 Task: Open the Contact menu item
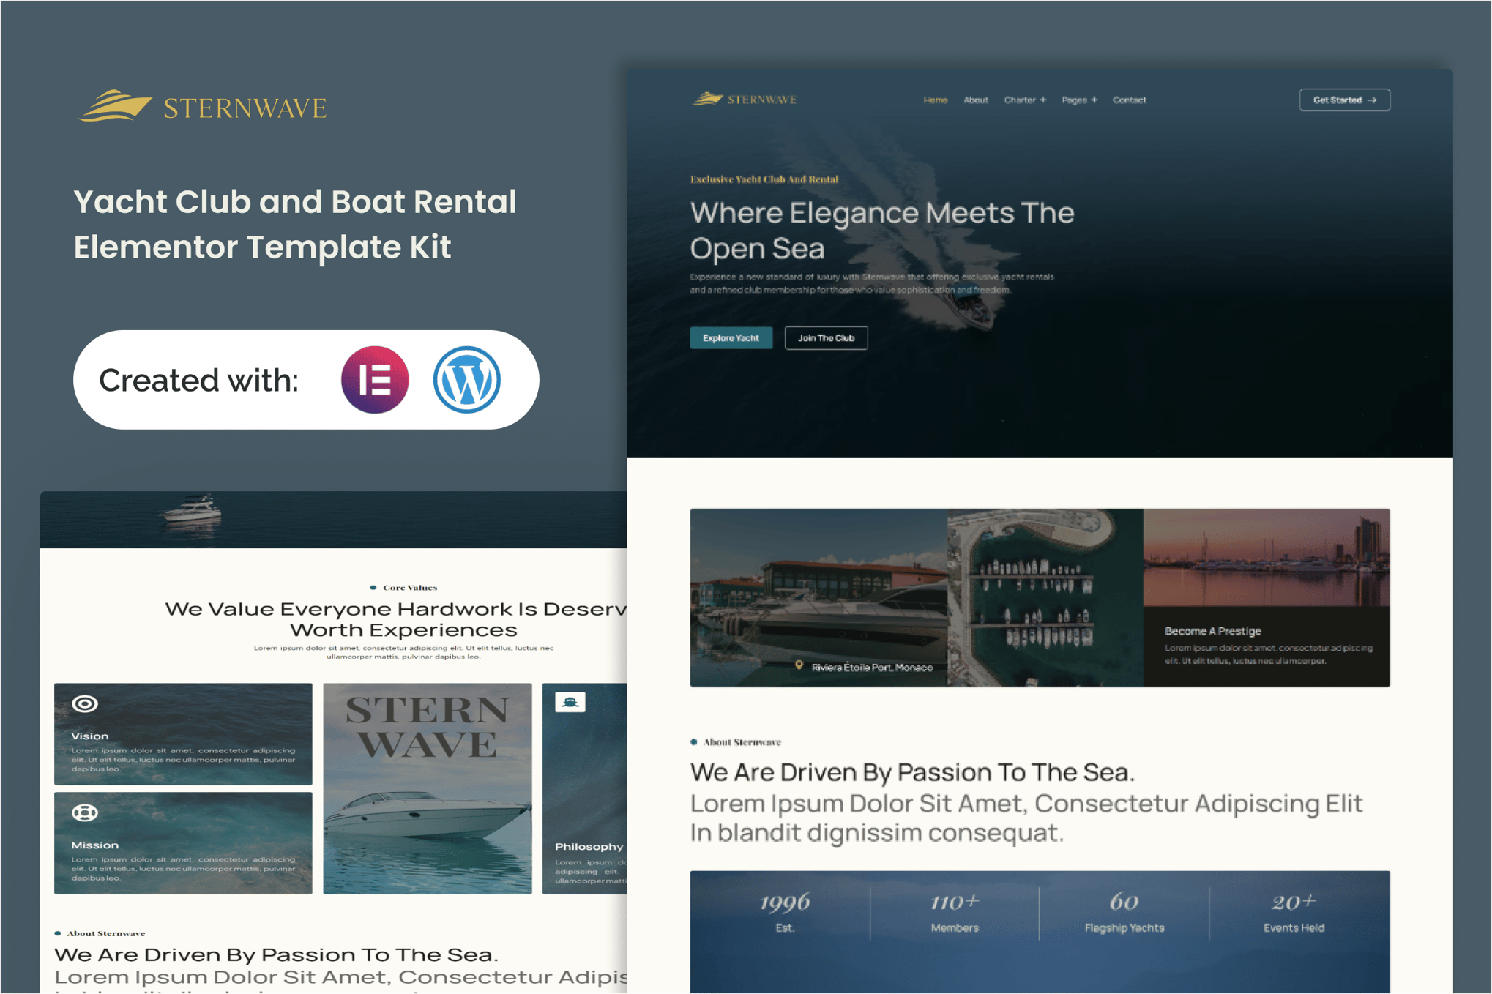pyautogui.click(x=1130, y=100)
